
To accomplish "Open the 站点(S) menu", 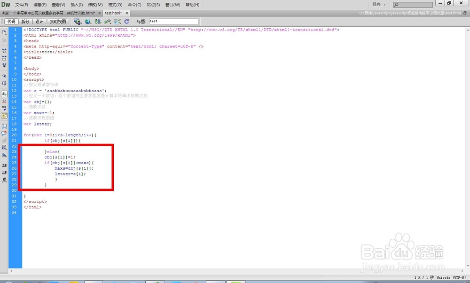I will coord(153,5).
